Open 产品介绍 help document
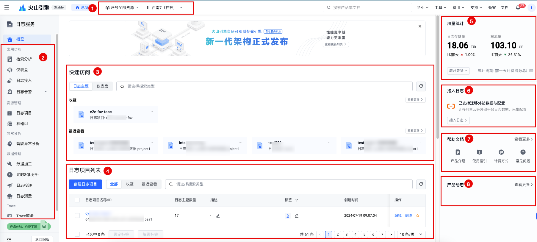This screenshot has height=242, width=537. tap(458, 156)
